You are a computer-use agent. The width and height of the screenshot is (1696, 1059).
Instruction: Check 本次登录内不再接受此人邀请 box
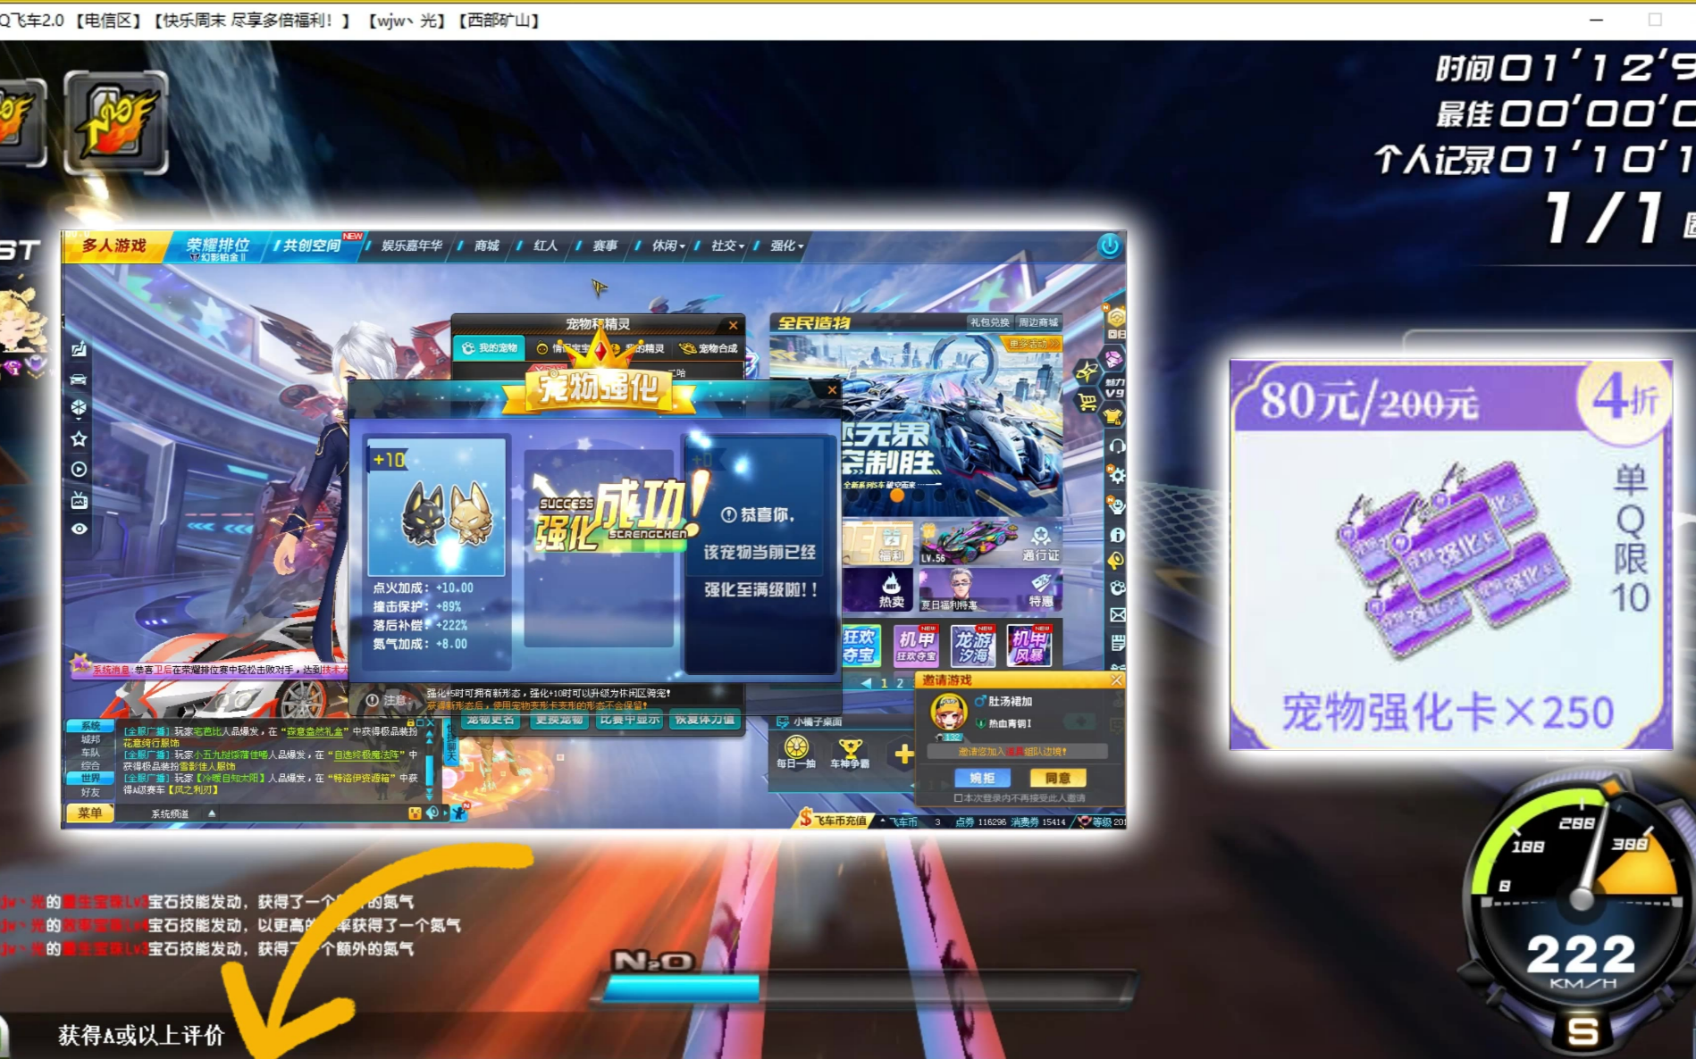pyautogui.click(x=959, y=798)
